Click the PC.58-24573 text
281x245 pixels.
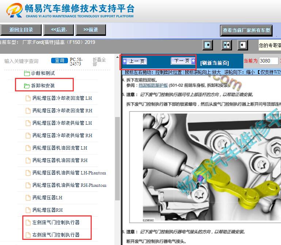click(76, 62)
